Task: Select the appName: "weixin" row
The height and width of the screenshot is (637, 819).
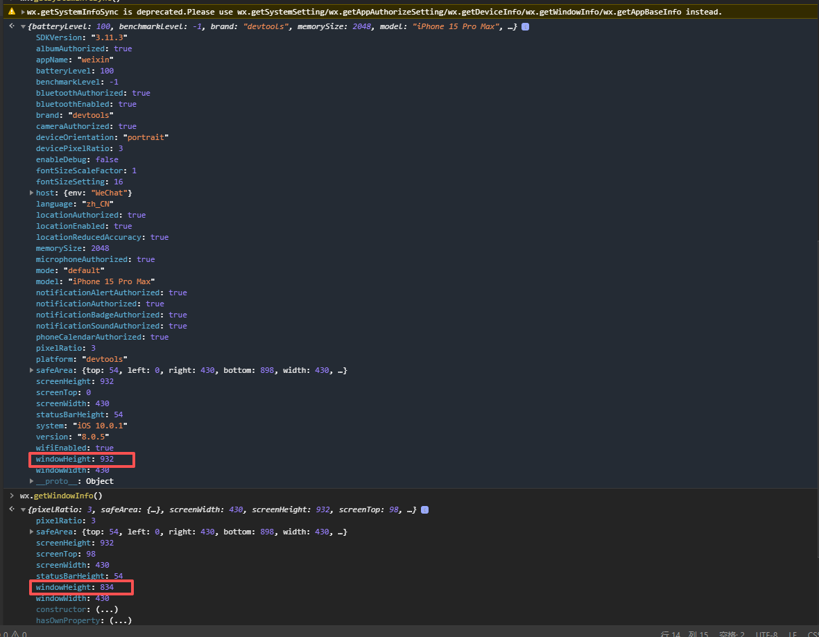Action: pos(75,60)
